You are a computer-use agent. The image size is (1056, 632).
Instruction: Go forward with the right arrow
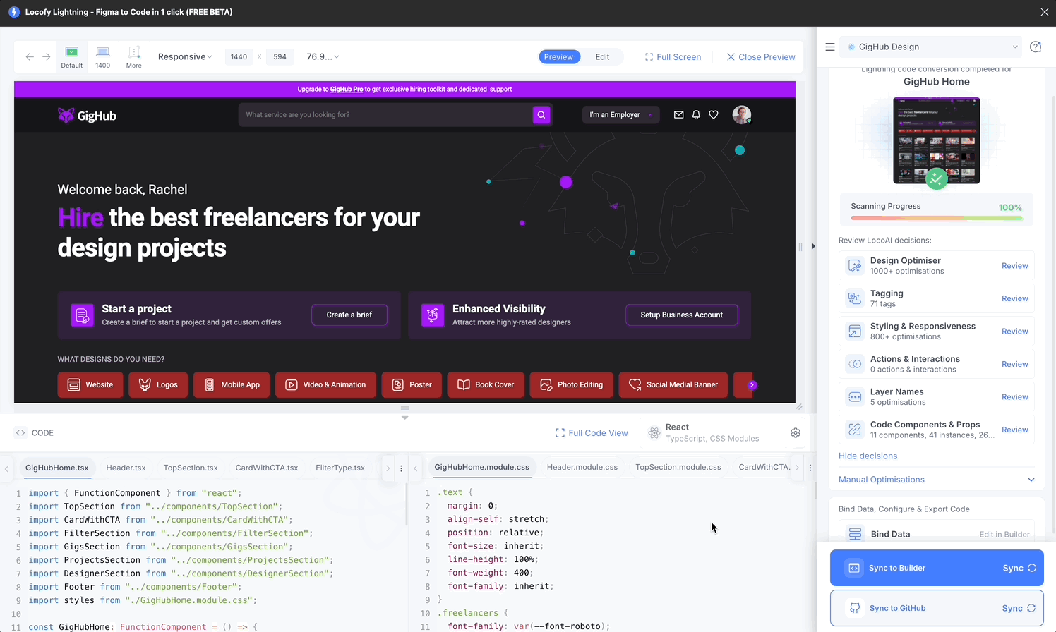point(47,57)
